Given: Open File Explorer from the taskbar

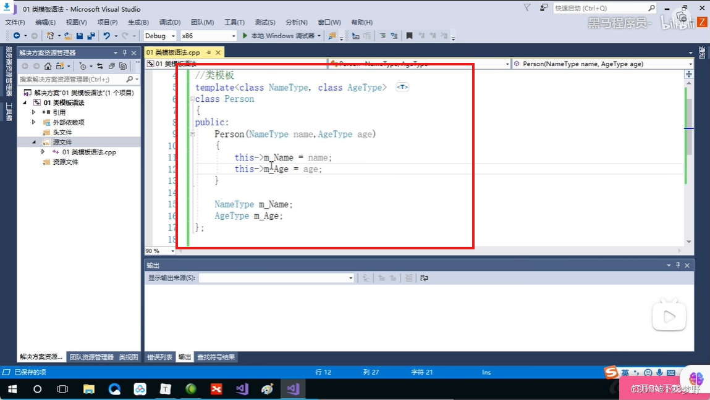Looking at the screenshot, I should [89, 389].
